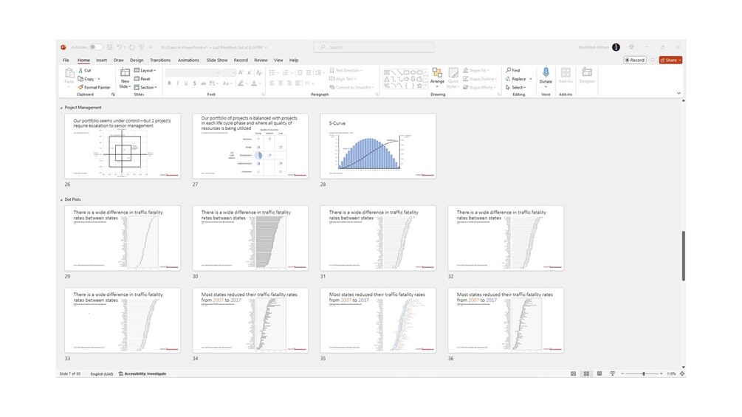This screenshot has height=417, width=742.
Task: Open the Text Direction dropdown
Action: pos(345,70)
